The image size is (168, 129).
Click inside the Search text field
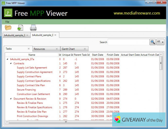128,42
